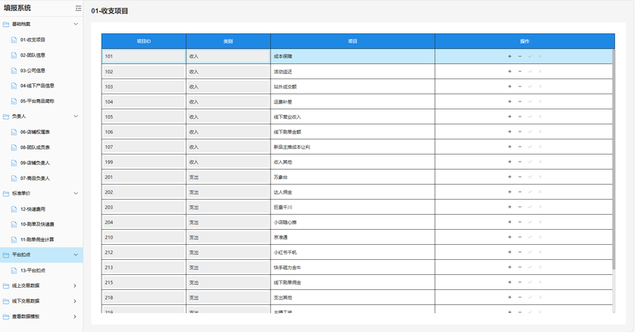Remove row 104 using the minus icon
635x332 pixels.
(520, 101)
